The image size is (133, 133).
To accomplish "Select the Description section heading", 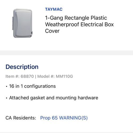I will [22, 67].
